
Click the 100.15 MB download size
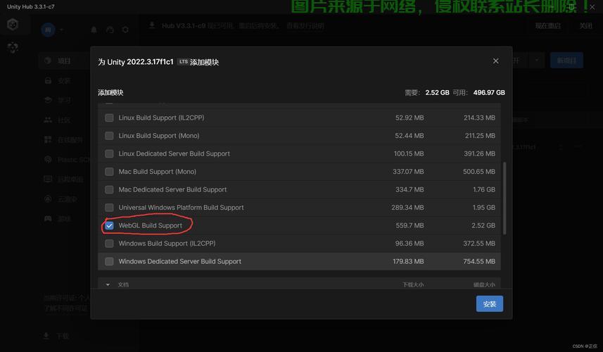409,153
